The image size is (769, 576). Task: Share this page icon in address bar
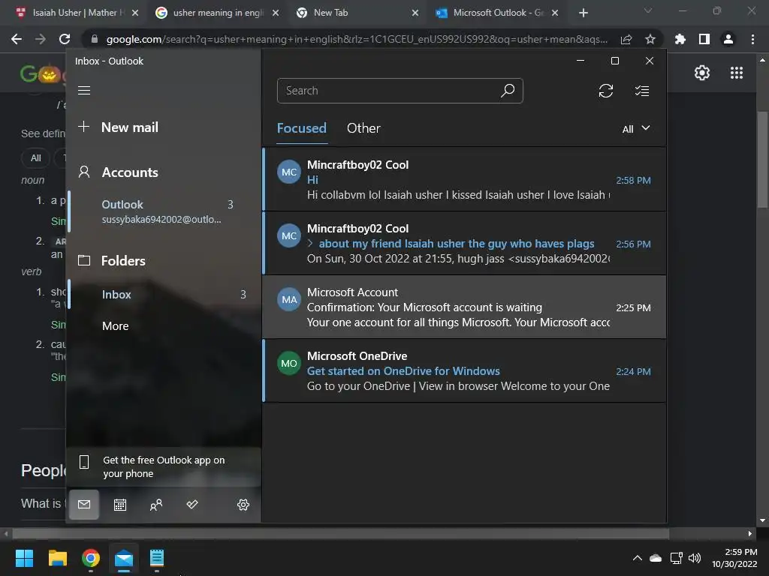pos(626,39)
